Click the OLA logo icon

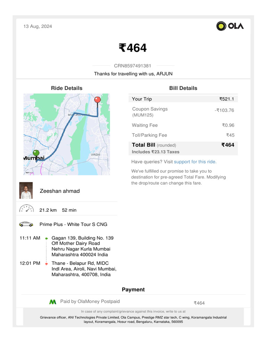pos(230,26)
